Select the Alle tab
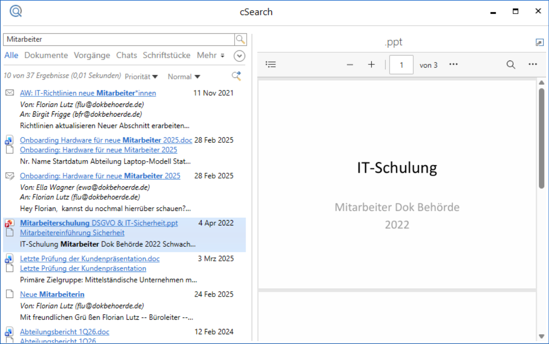The height and width of the screenshot is (344, 549). click(11, 55)
